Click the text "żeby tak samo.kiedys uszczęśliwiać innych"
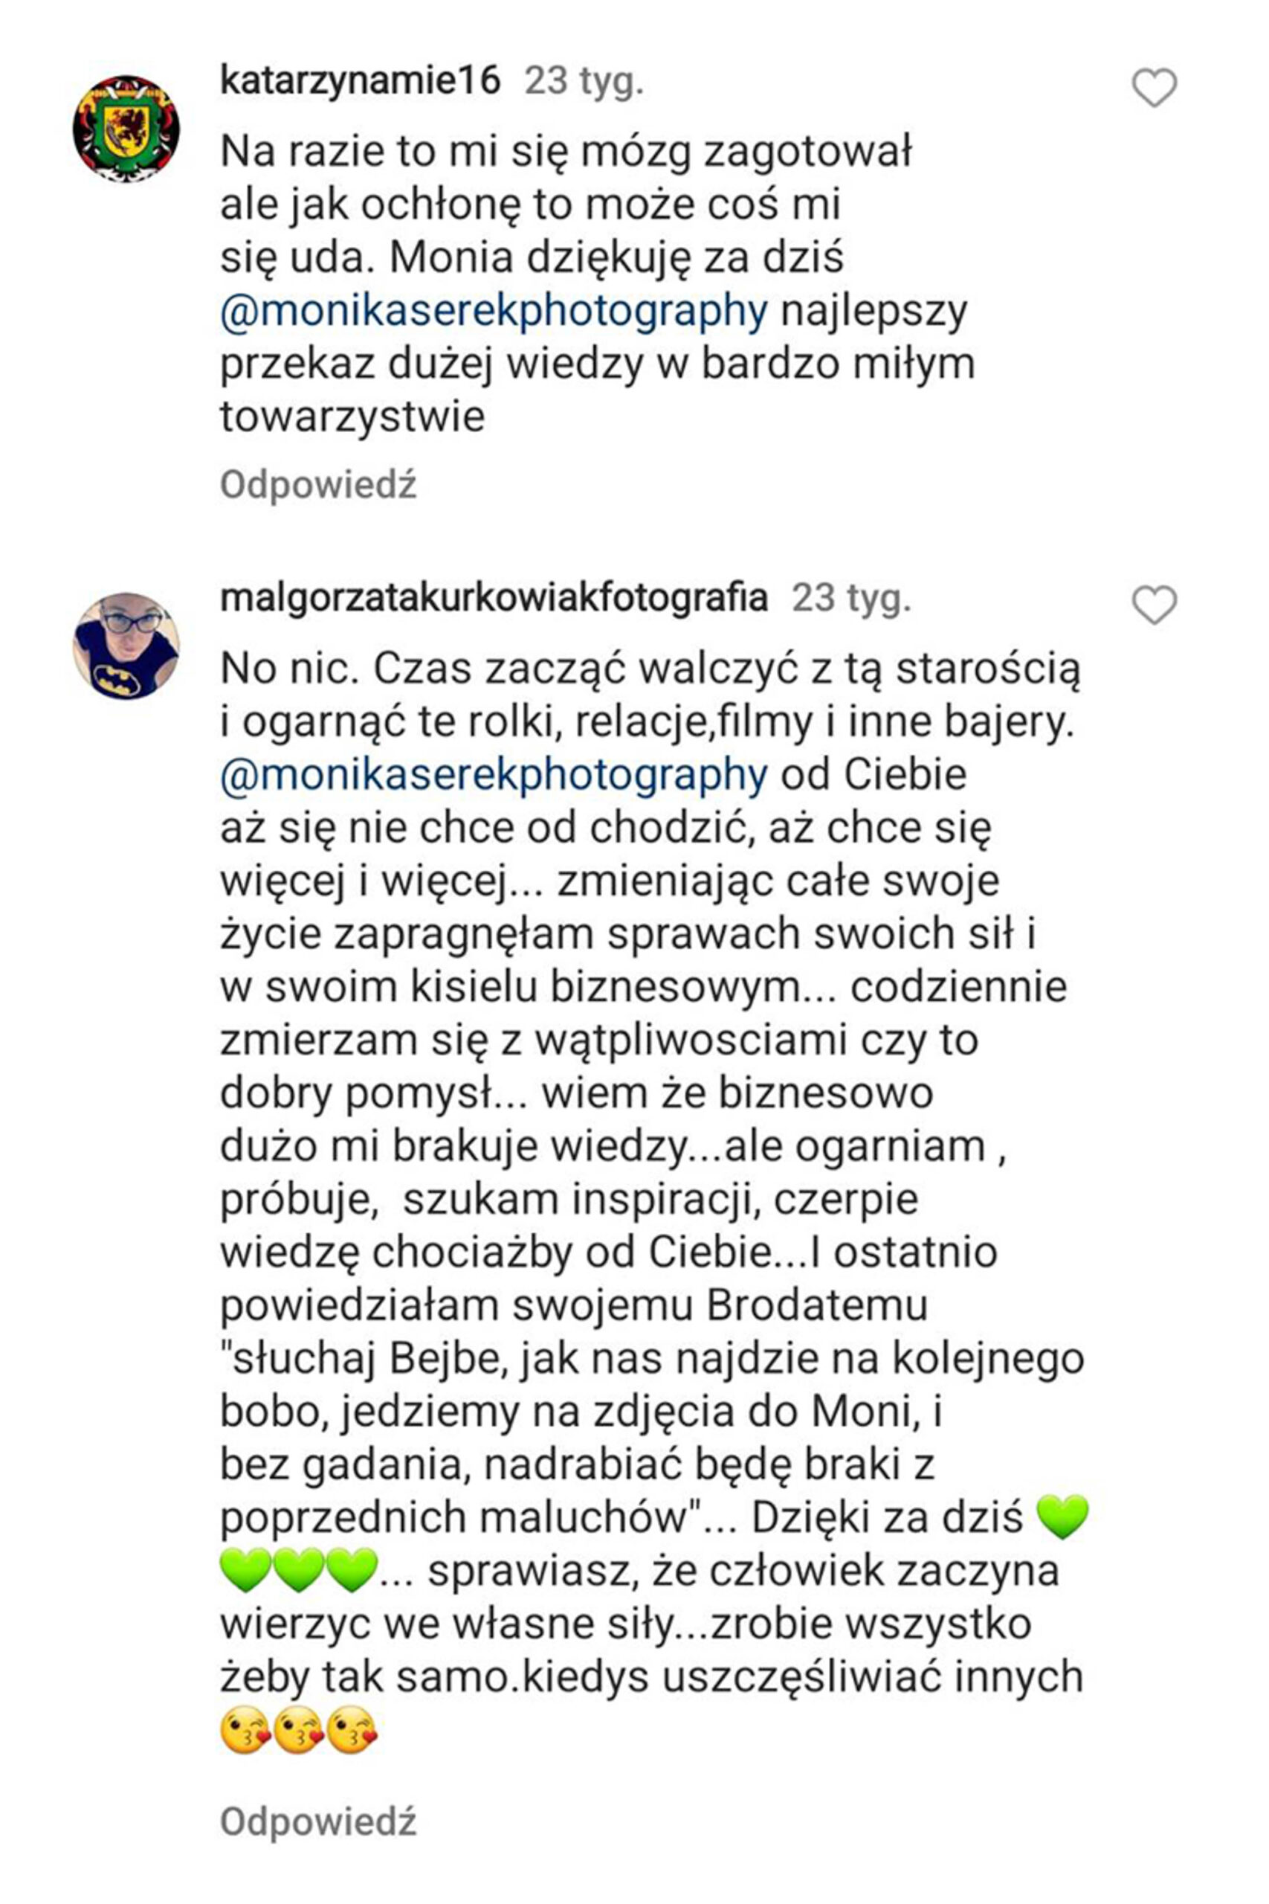1269x1904 pixels. pos(651,1677)
